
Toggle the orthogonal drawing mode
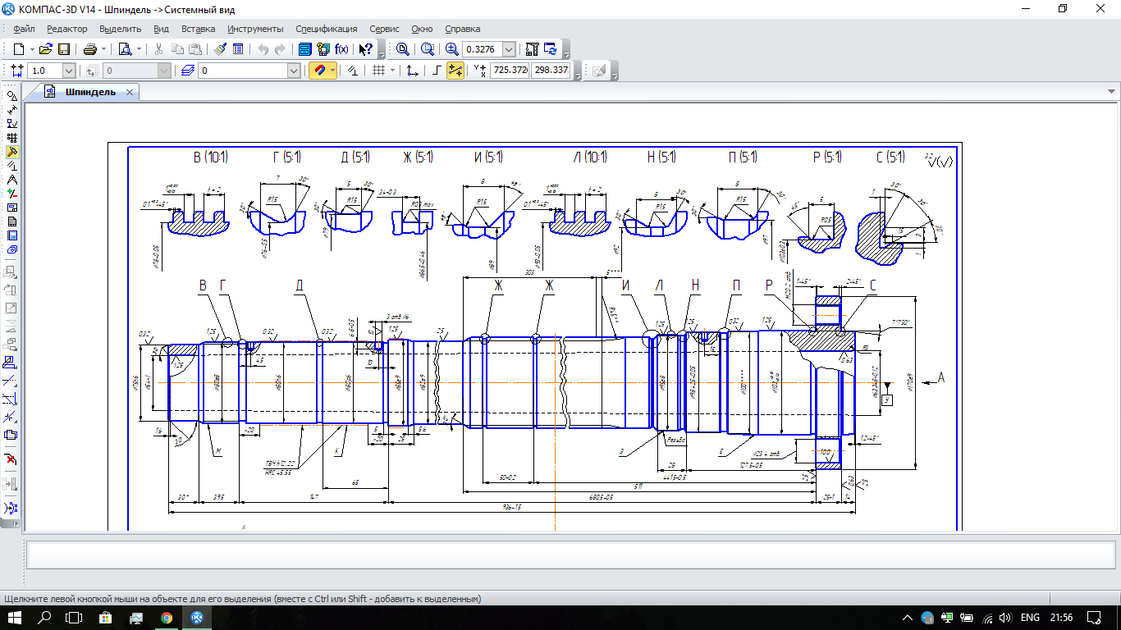click(x=436, y=71)
